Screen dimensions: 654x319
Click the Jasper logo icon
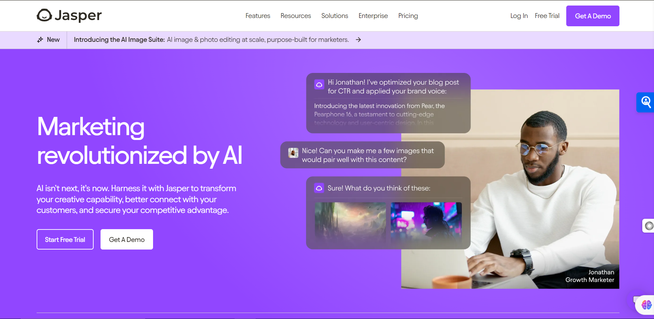44,15
